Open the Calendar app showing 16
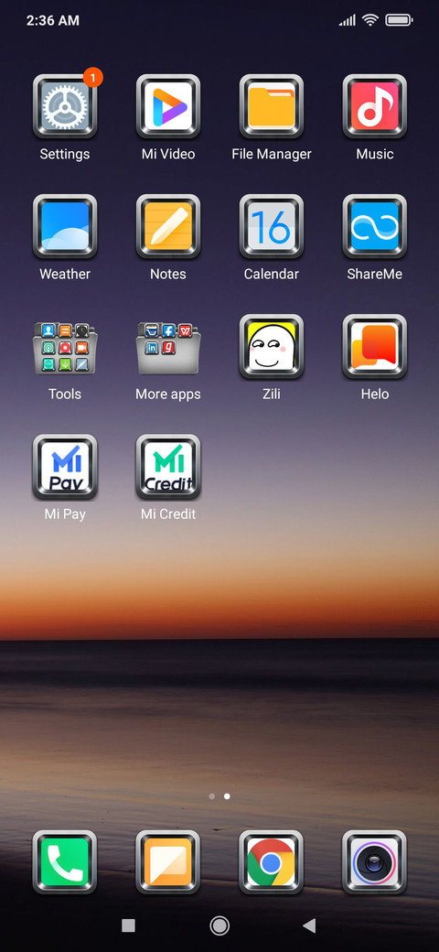439x952 pixels. click(271, 226)
